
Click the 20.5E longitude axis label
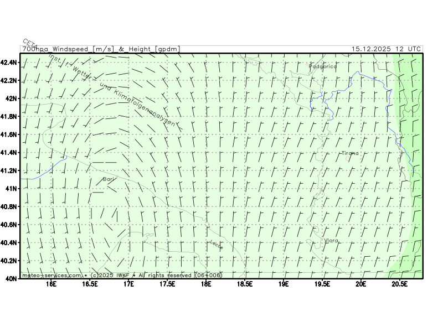[x=399, y=284]
